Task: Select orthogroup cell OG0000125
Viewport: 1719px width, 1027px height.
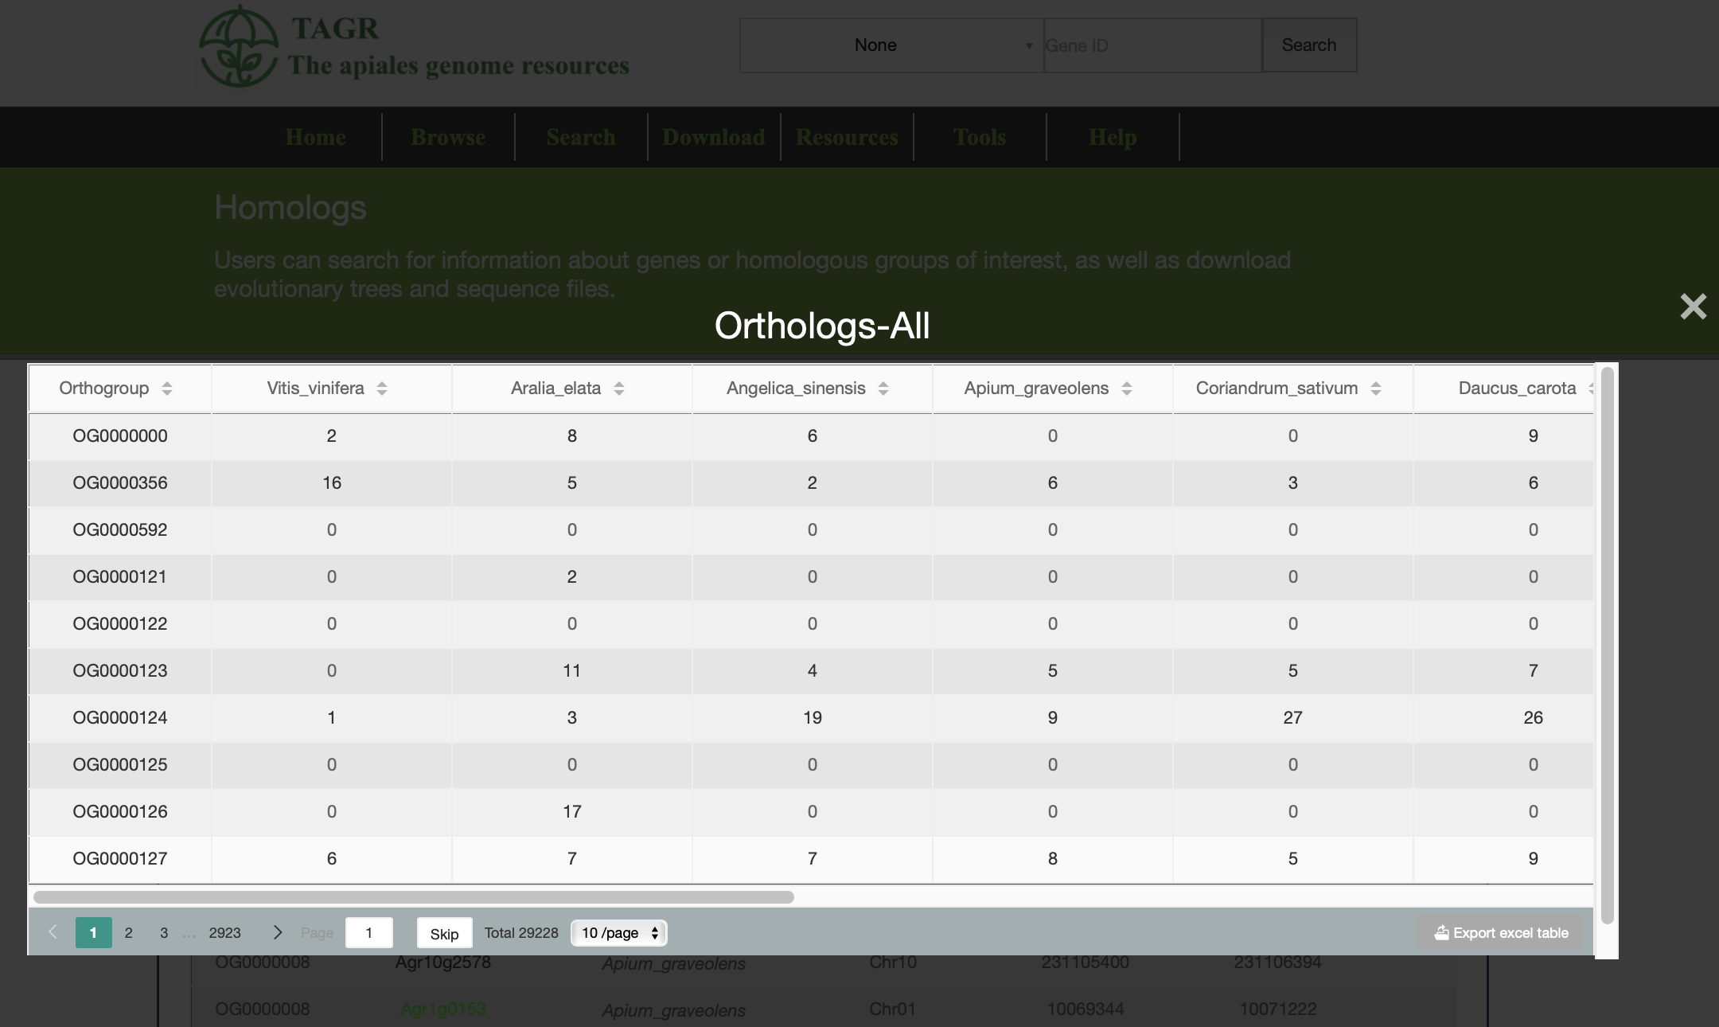Action: click(120, 765)
